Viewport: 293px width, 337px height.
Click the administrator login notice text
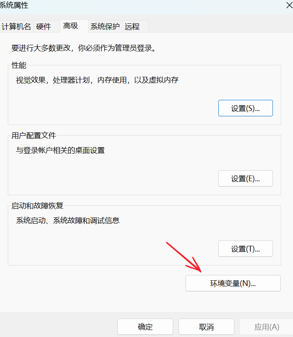point(83,48)
